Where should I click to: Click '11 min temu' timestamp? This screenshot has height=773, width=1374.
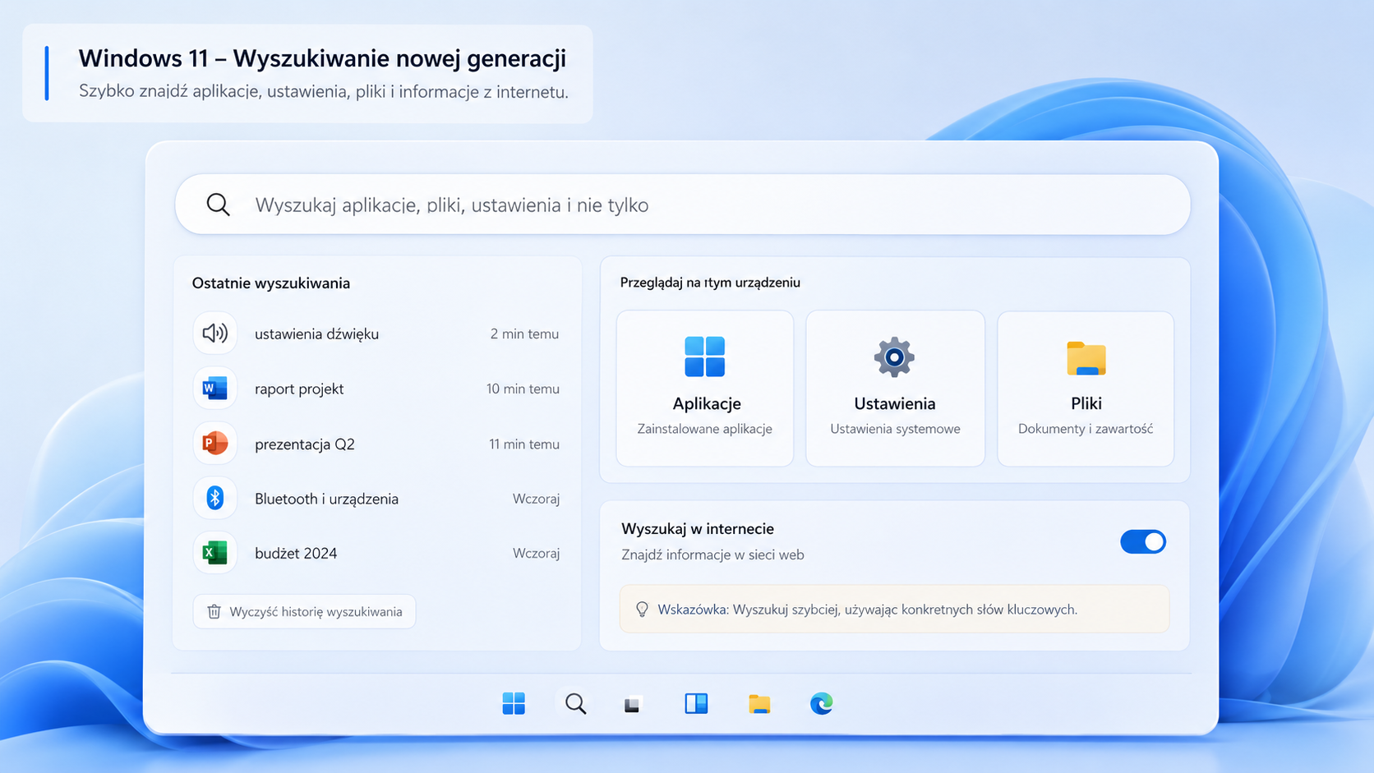524,444
